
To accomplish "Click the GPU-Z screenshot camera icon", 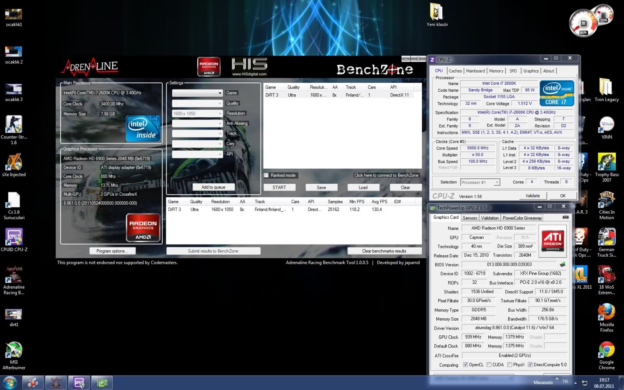I will 565,217.
